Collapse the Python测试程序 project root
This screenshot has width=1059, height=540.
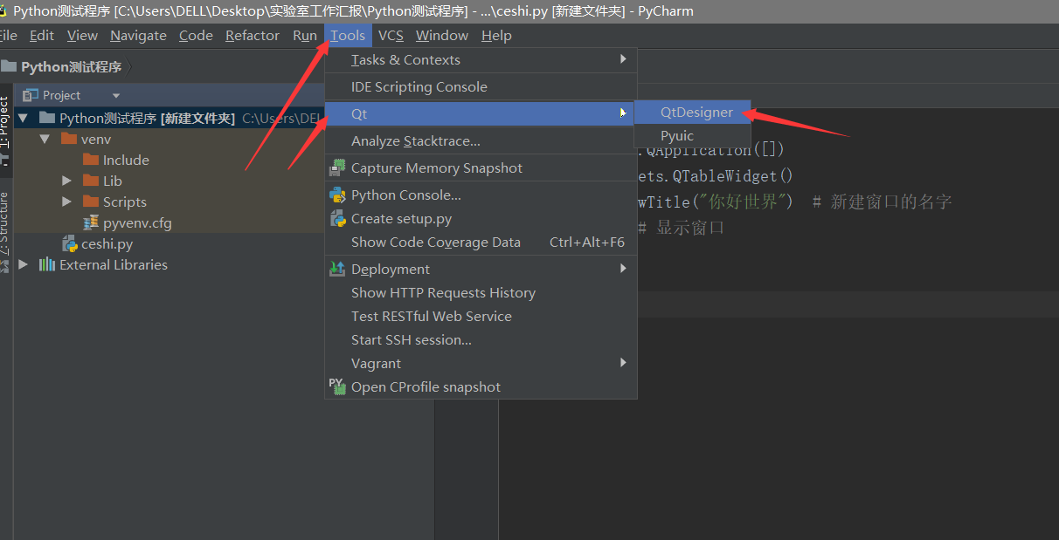23,118
